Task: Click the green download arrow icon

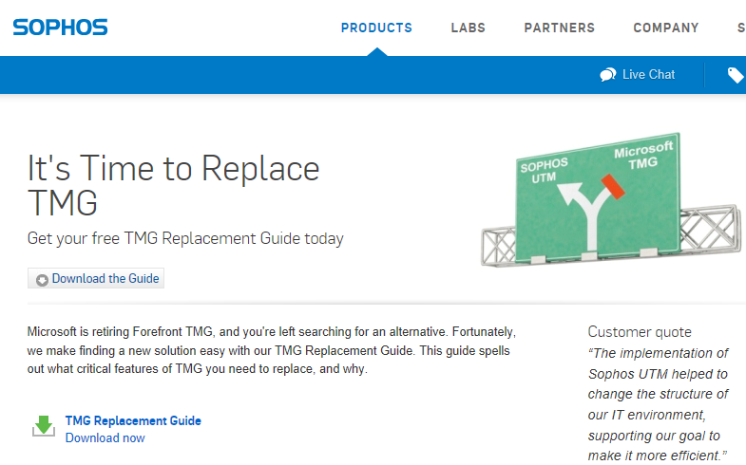Action: (44, 425)
